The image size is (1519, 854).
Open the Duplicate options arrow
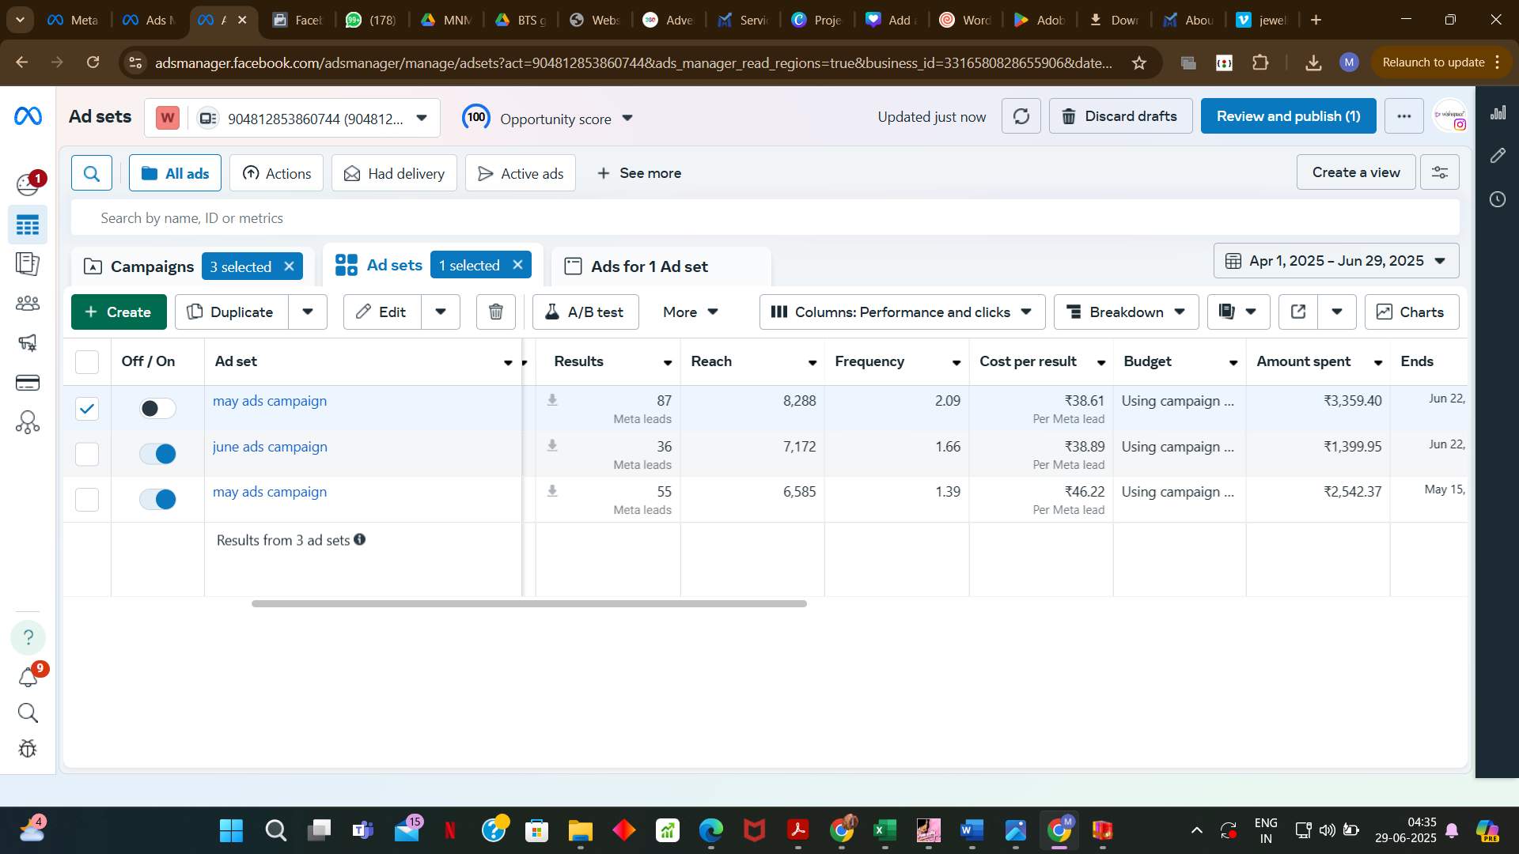(308, 312)
